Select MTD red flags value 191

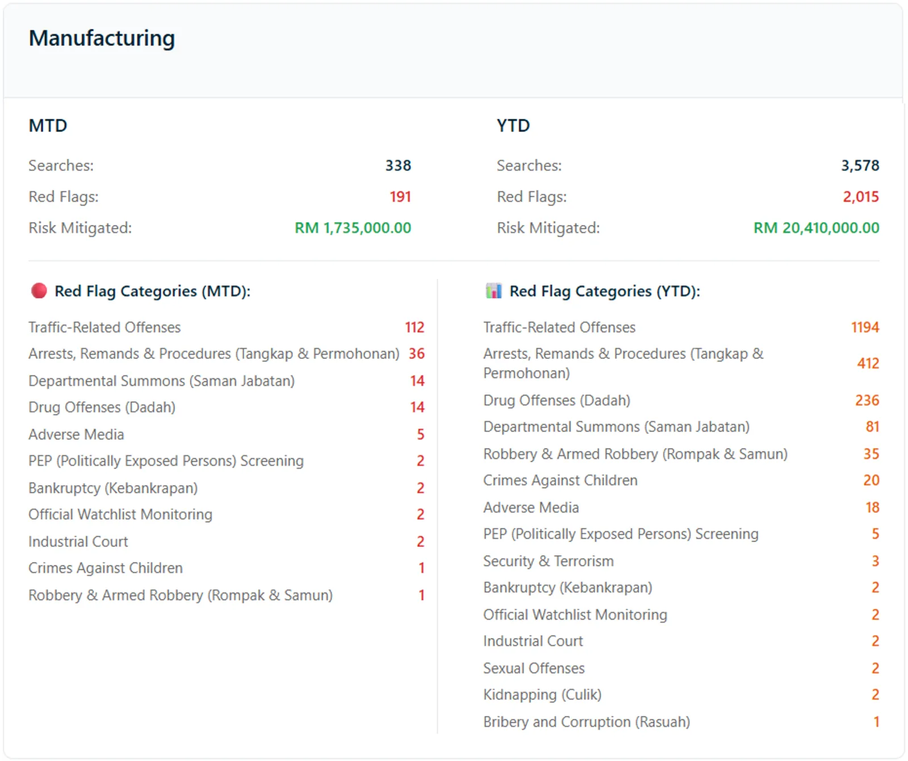[x=400, y=197]
